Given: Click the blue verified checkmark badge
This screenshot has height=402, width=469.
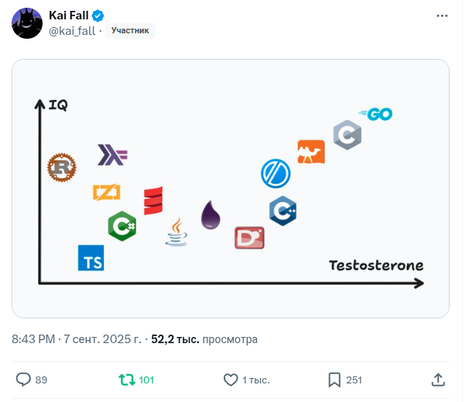Looking at the screenshot, I should (x=98, y=15).
